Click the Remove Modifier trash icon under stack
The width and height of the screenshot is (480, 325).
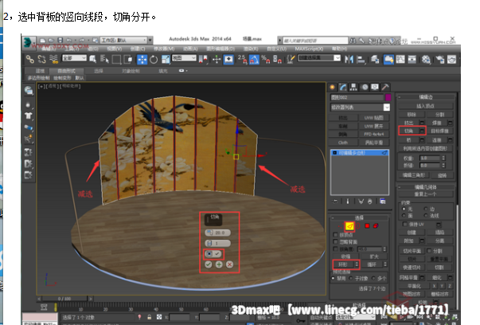(370, 202)
